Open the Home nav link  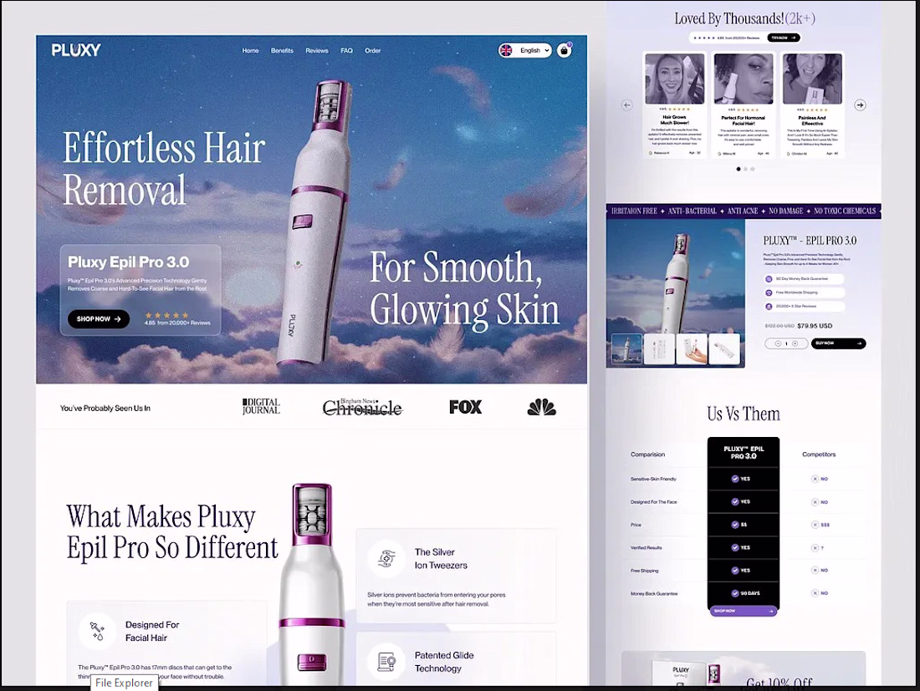click(x=251, y=50)
